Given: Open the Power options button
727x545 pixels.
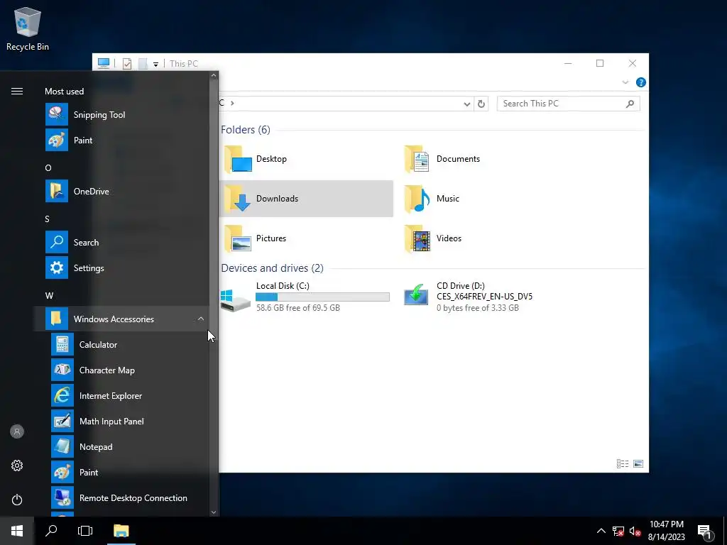Looking at the screenshot, I should 17,500.
